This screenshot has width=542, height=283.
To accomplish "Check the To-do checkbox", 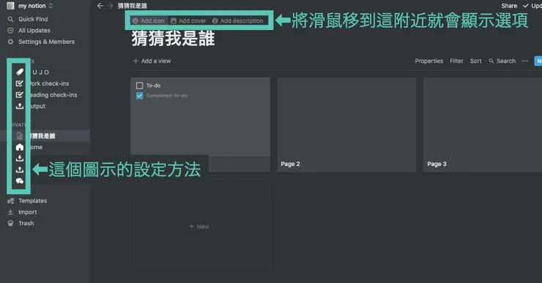I will pos(139,86).
